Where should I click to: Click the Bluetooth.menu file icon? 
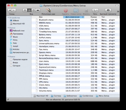click(37, 20)
